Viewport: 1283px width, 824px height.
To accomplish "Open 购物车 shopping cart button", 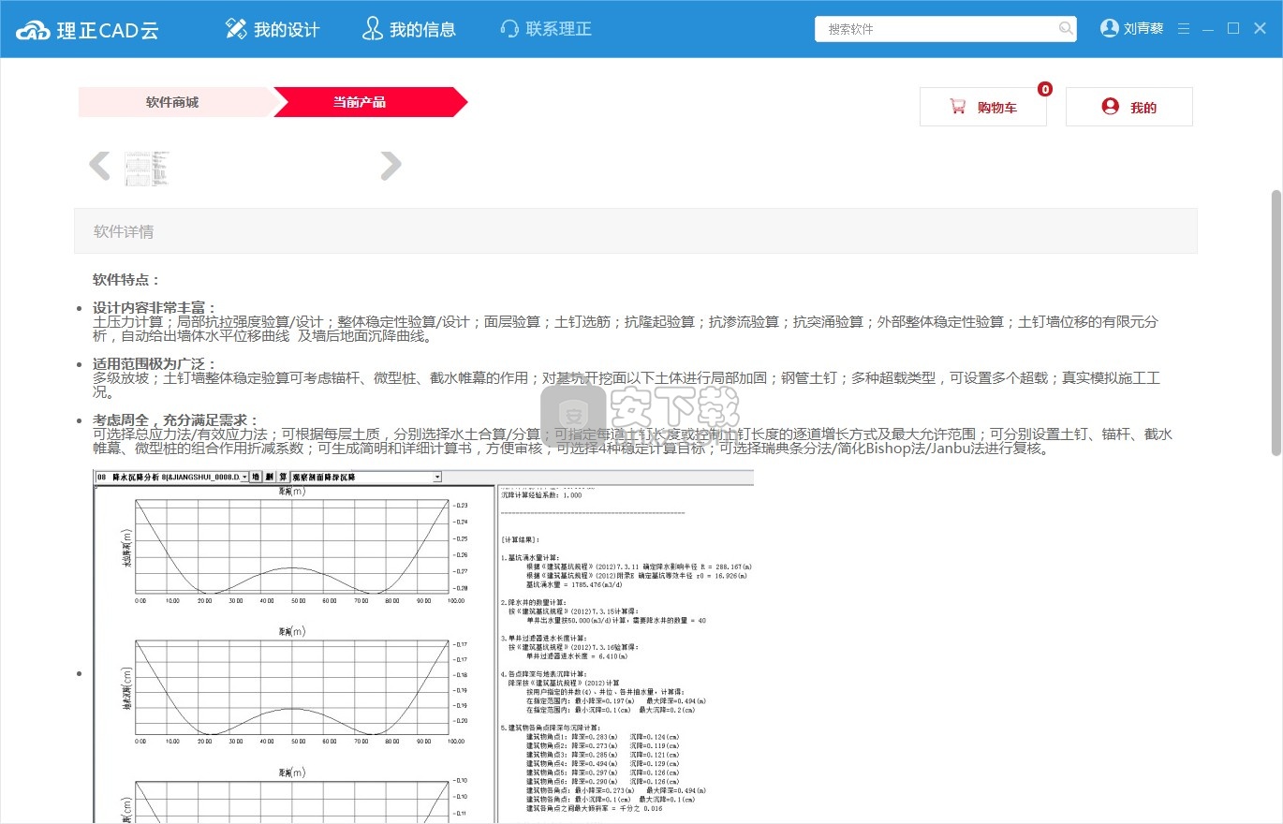I will [982, 107].
